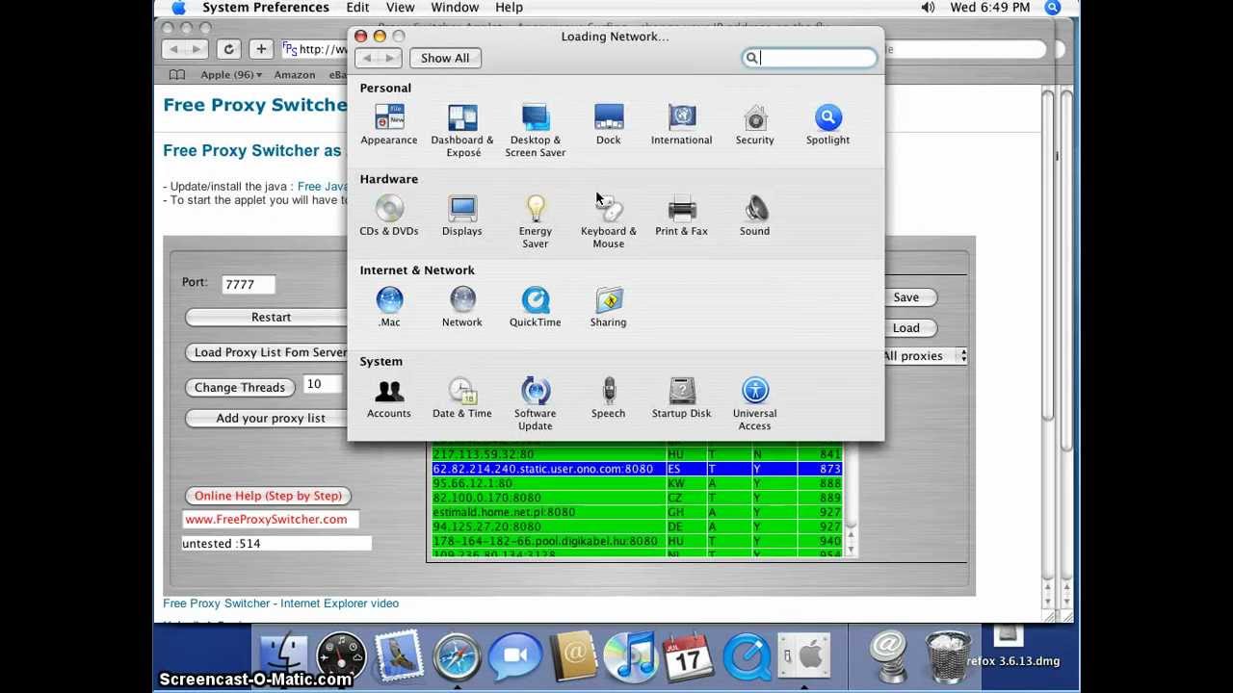Open the Displays preference pane
Image resolution: width=1233 pixels, height=693 pixels.
[461, 216]
